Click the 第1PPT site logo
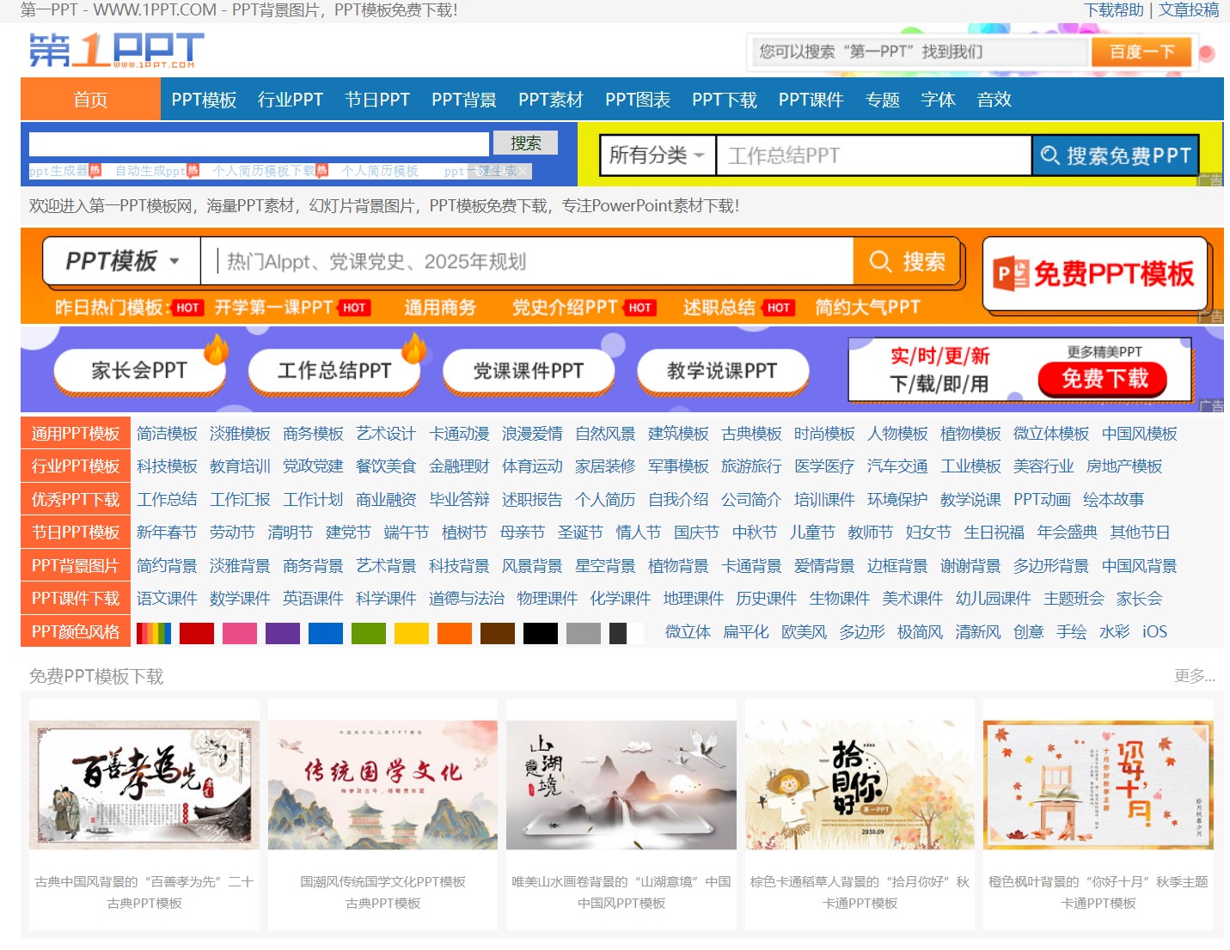Viewport: 1230px width, 950px height. tap(116, 51)
